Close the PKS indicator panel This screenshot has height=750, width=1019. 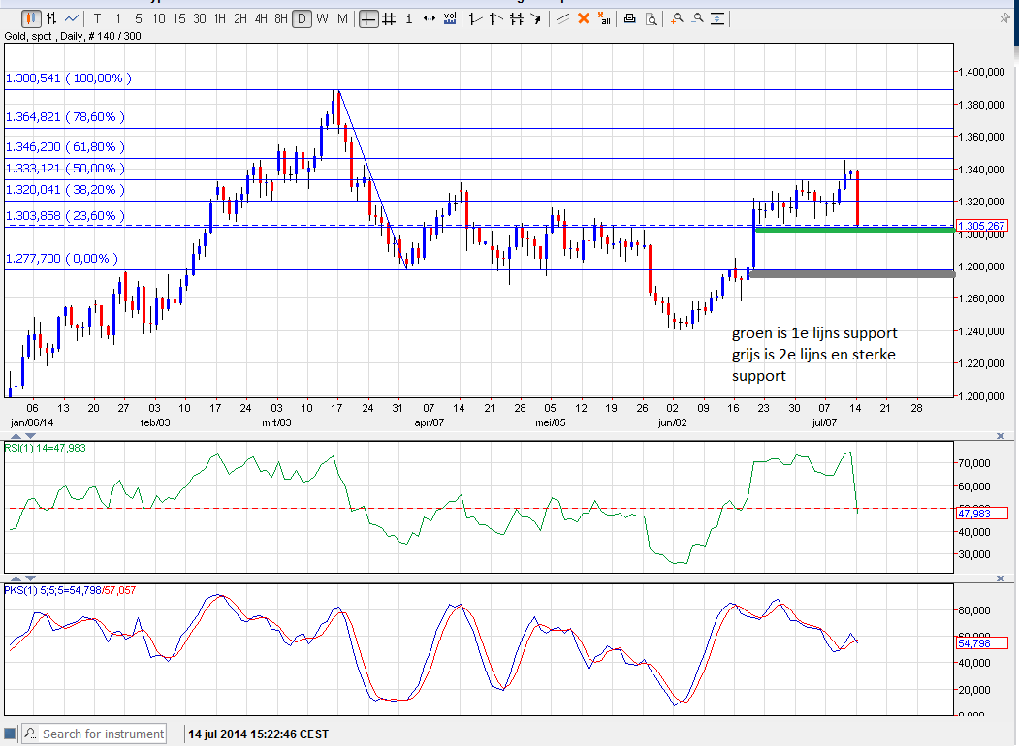pos(1001,578)
